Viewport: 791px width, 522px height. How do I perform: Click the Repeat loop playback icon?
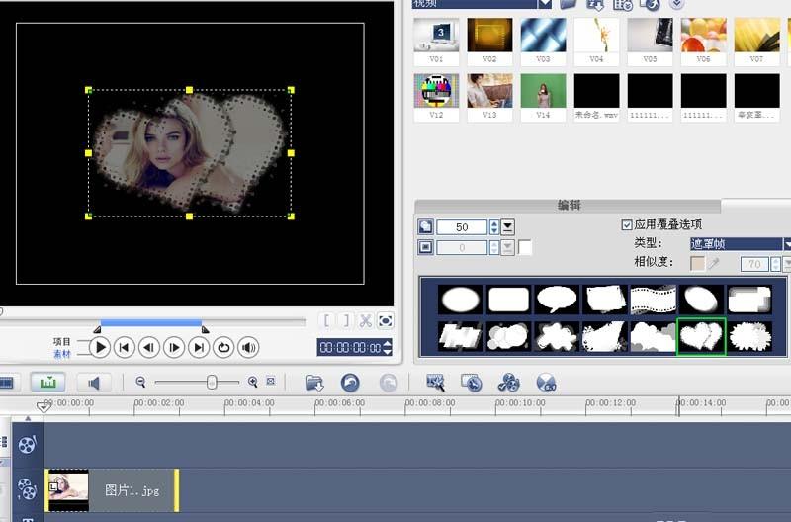(223, 347)
